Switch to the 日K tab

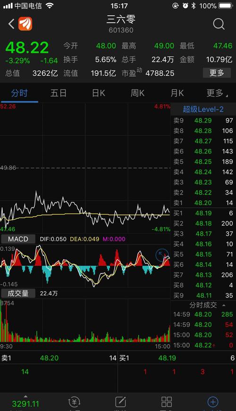coord(99,93)
